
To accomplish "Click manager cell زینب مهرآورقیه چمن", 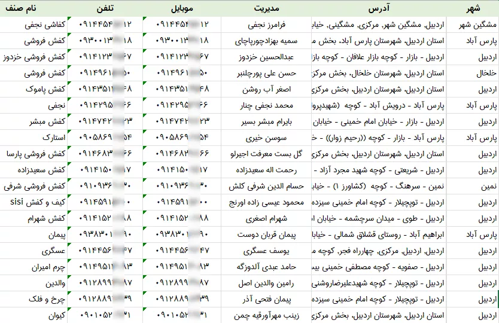I will point(266,316).
